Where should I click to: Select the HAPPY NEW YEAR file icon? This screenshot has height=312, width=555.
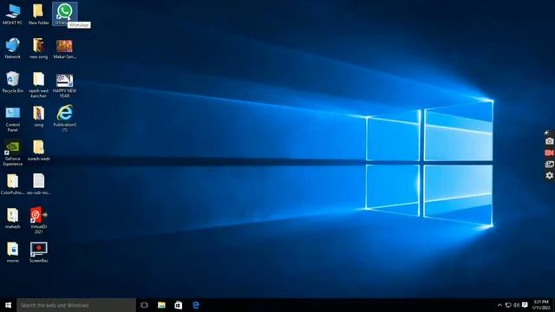pyautogui.click(x=64, y=85)
